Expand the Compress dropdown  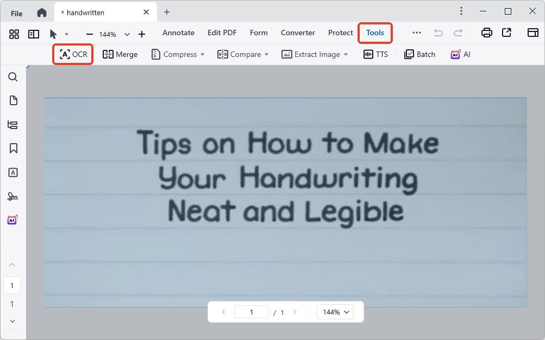pyautogui.click(x=202, y=55)
